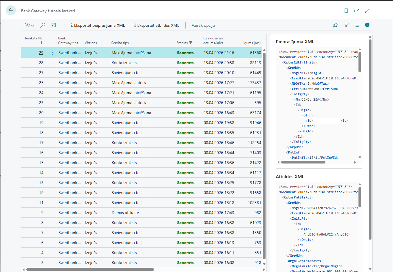The image size is (393, 272).
Task: Click Eksportēt atbildes XML action
Action: coord(155,25)
